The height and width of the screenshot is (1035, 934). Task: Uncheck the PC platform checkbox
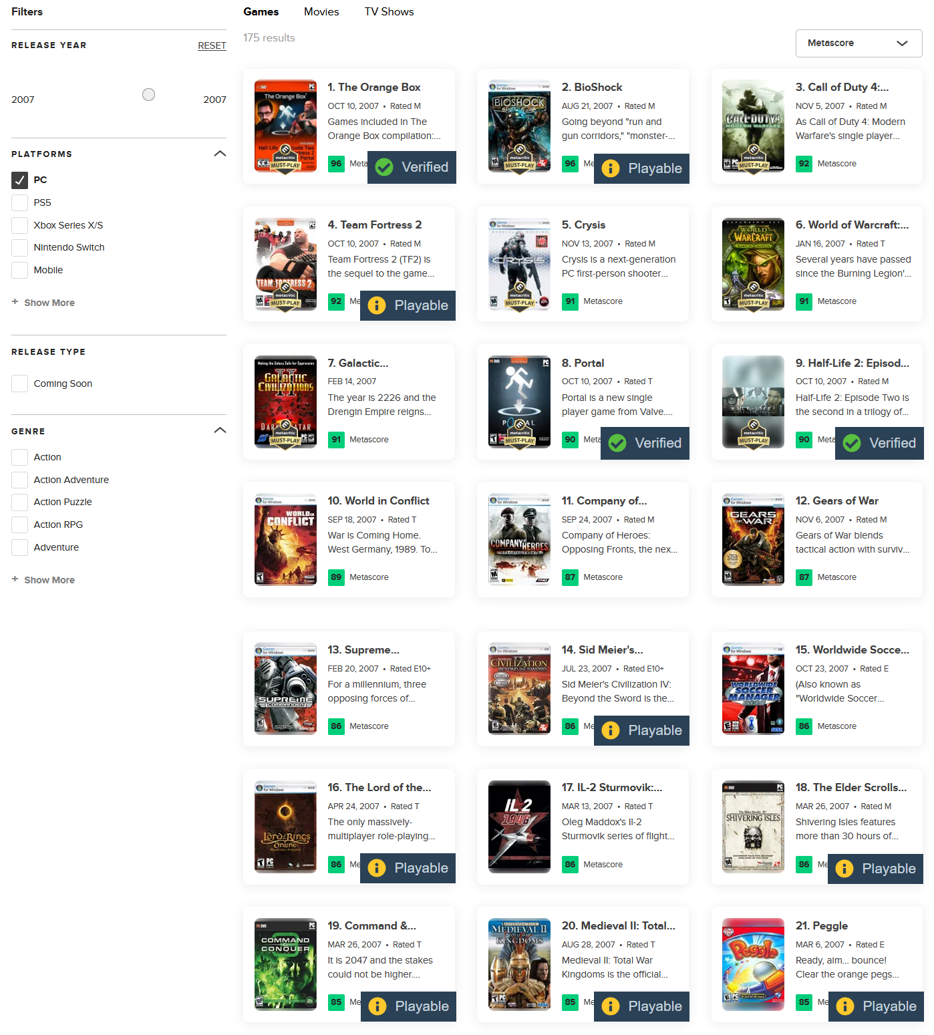(20, 180)
